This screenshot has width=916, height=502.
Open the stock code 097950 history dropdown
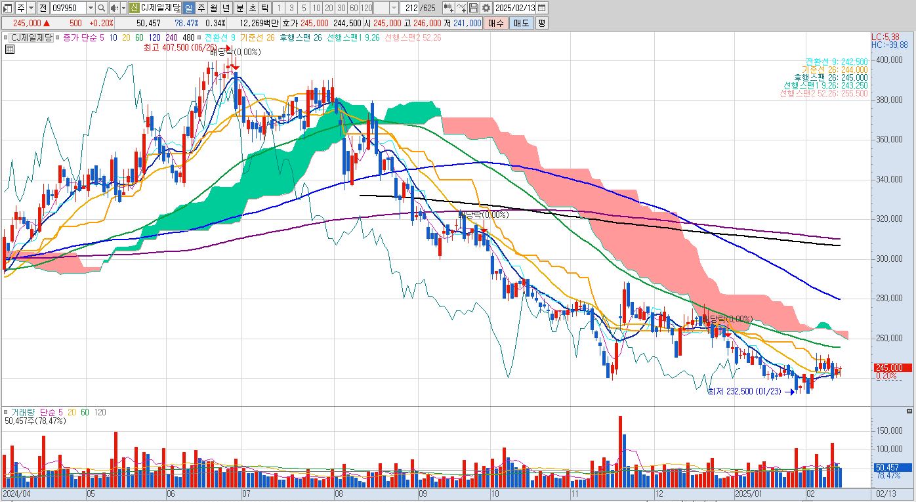click(x=91, y=8)
